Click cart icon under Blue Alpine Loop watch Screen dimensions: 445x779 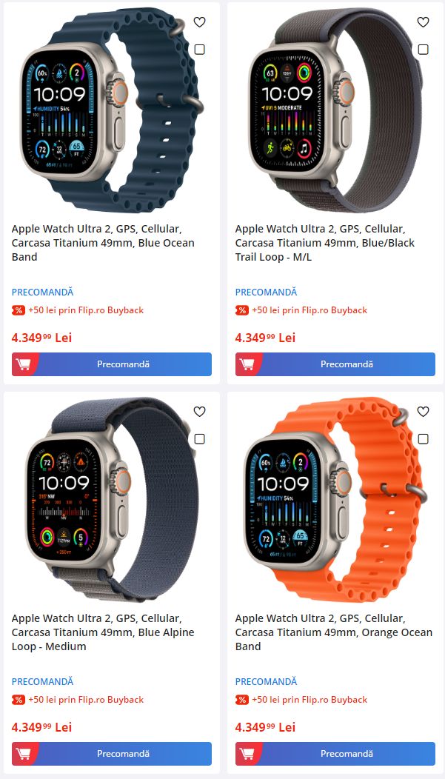point(23,754)
